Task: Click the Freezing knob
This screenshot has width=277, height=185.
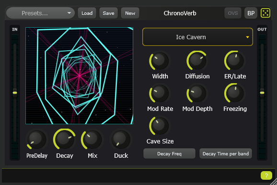Action: pos(235,93)
